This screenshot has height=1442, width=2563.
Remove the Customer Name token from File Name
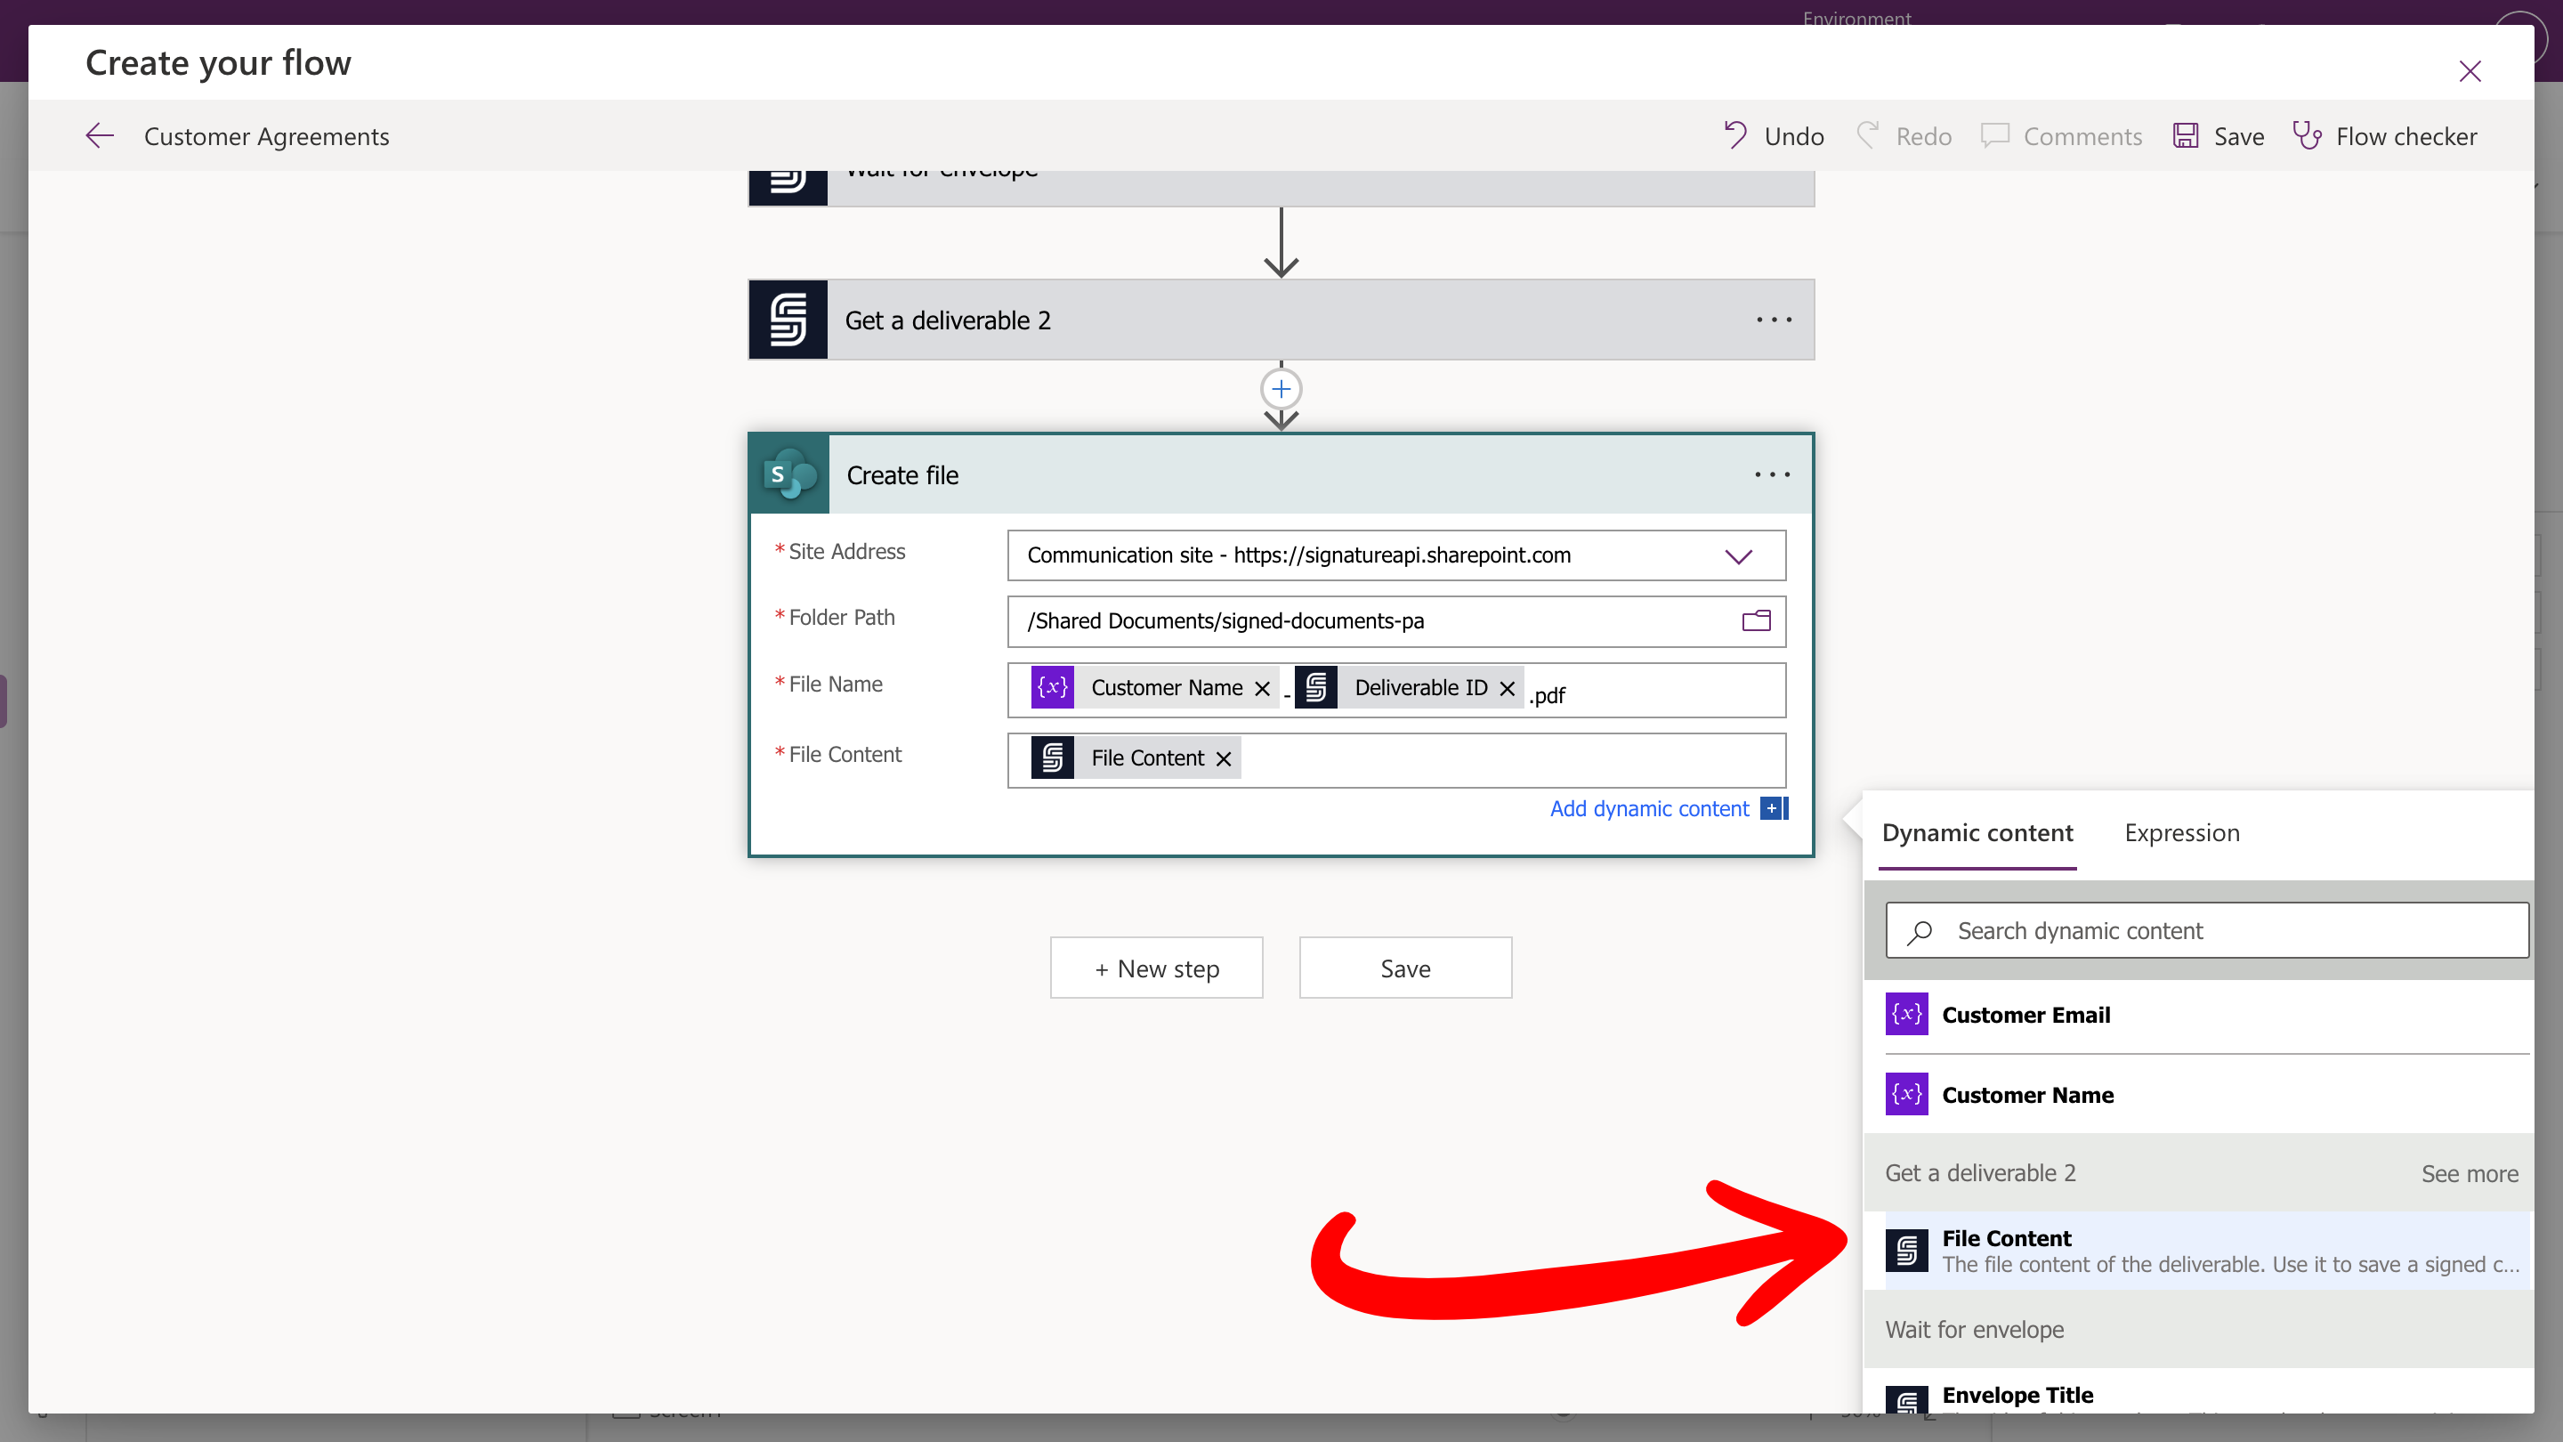(x=1262, y=689)
